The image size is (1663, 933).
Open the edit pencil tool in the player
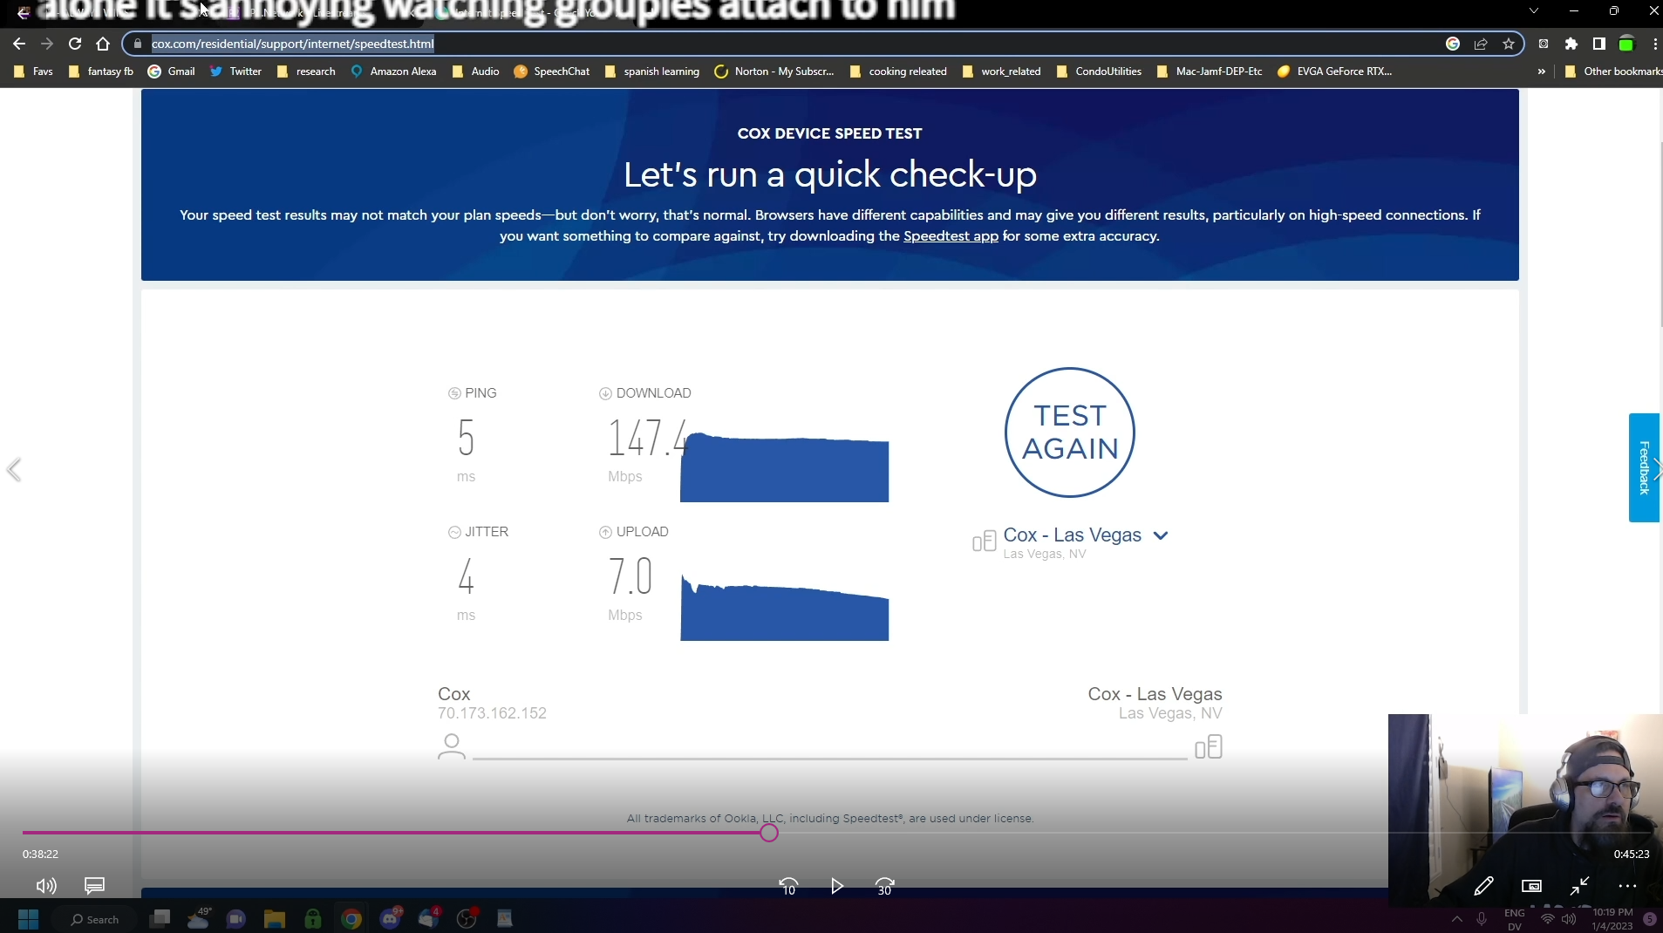1483,886
